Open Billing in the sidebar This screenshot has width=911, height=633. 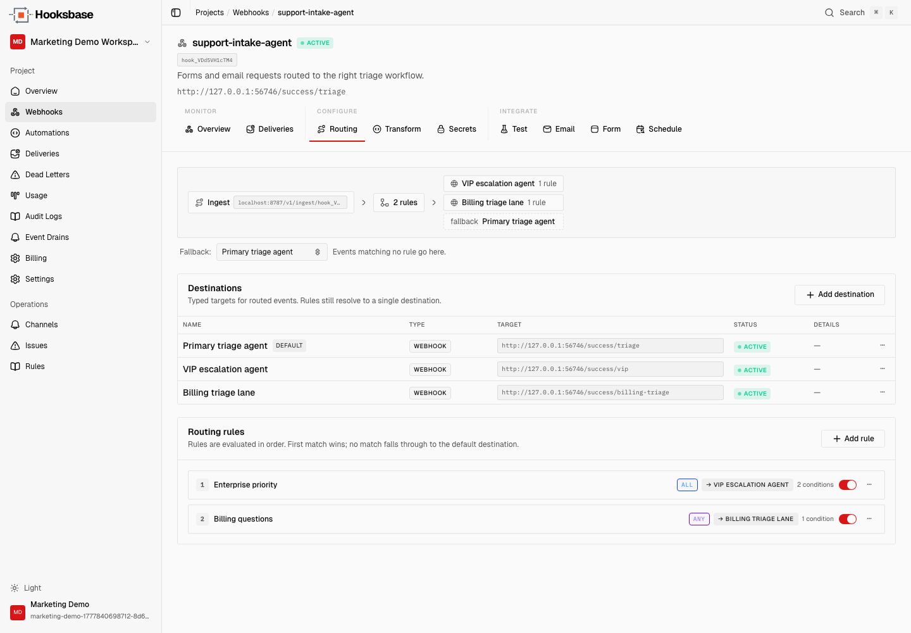pyautogui.click(x=81, y=258)
